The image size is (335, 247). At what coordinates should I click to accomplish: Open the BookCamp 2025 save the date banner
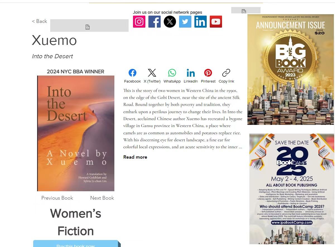coord(291,189)
